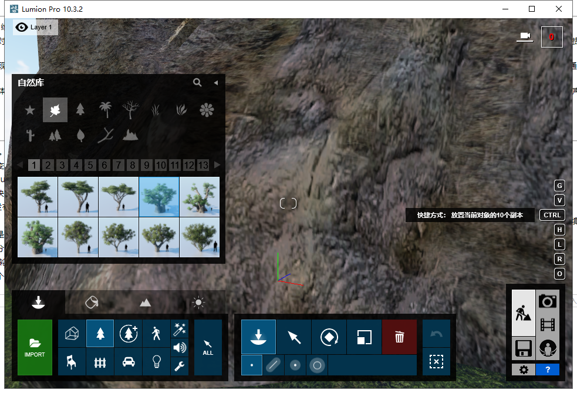Go to library page 12
577x393 pixels.
pos(189,165)
